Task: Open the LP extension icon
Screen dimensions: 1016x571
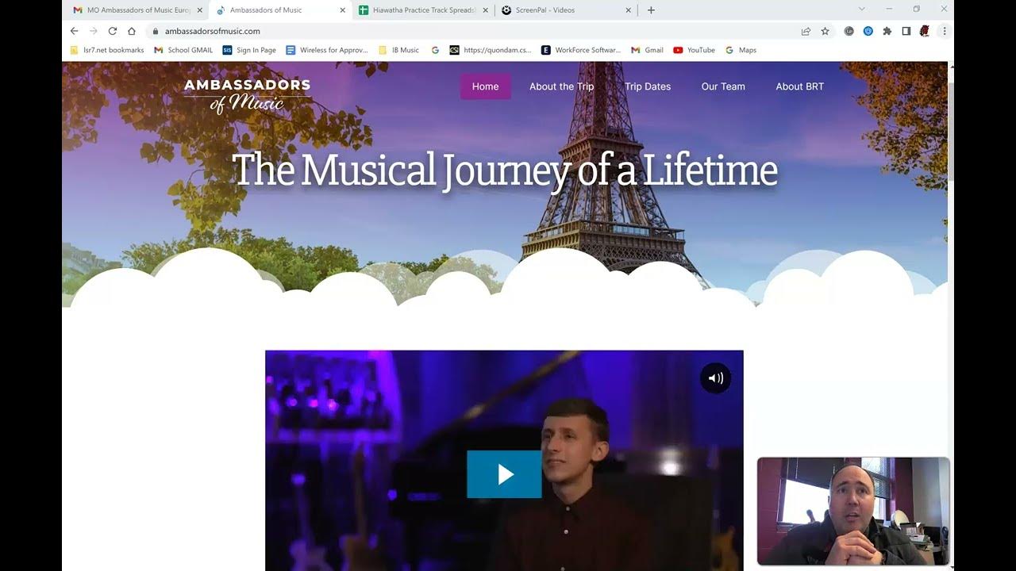Action: tap(849, 31)
